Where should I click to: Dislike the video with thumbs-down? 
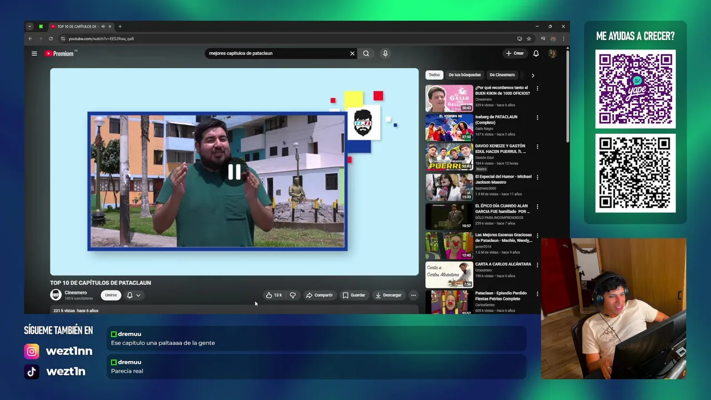[x=293, y=295]
